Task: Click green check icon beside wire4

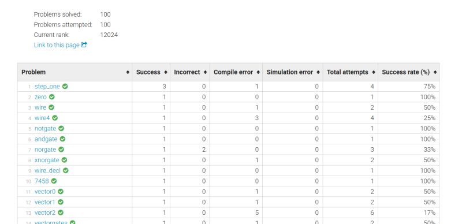Action: pos(55,118)
